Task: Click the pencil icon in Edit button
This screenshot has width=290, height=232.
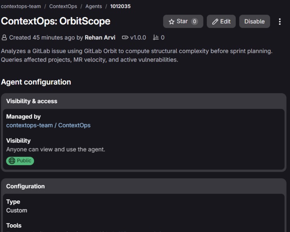Action: click(x=215, y=22)
